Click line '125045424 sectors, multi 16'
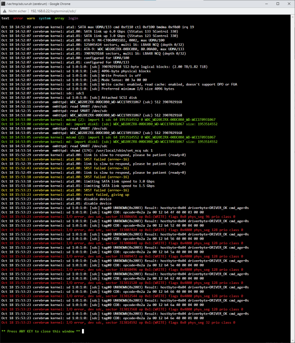Screen dimensions: 295x343 click(x=93, y=45)
